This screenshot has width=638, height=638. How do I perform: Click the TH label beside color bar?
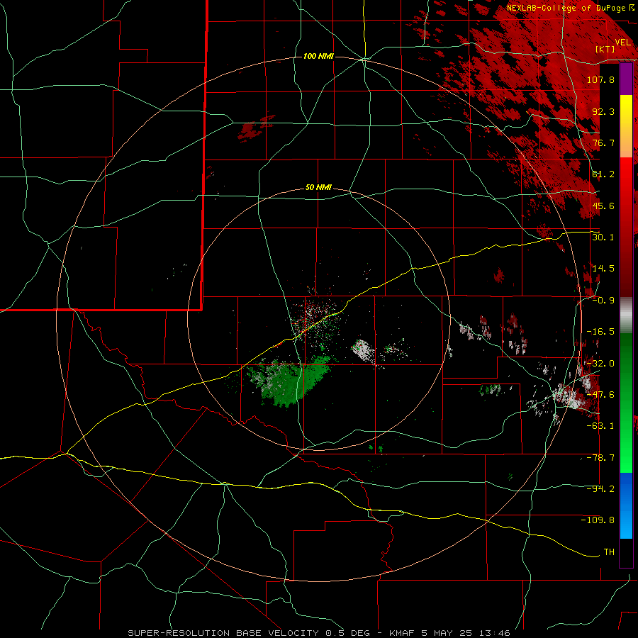tap(609, 552)
